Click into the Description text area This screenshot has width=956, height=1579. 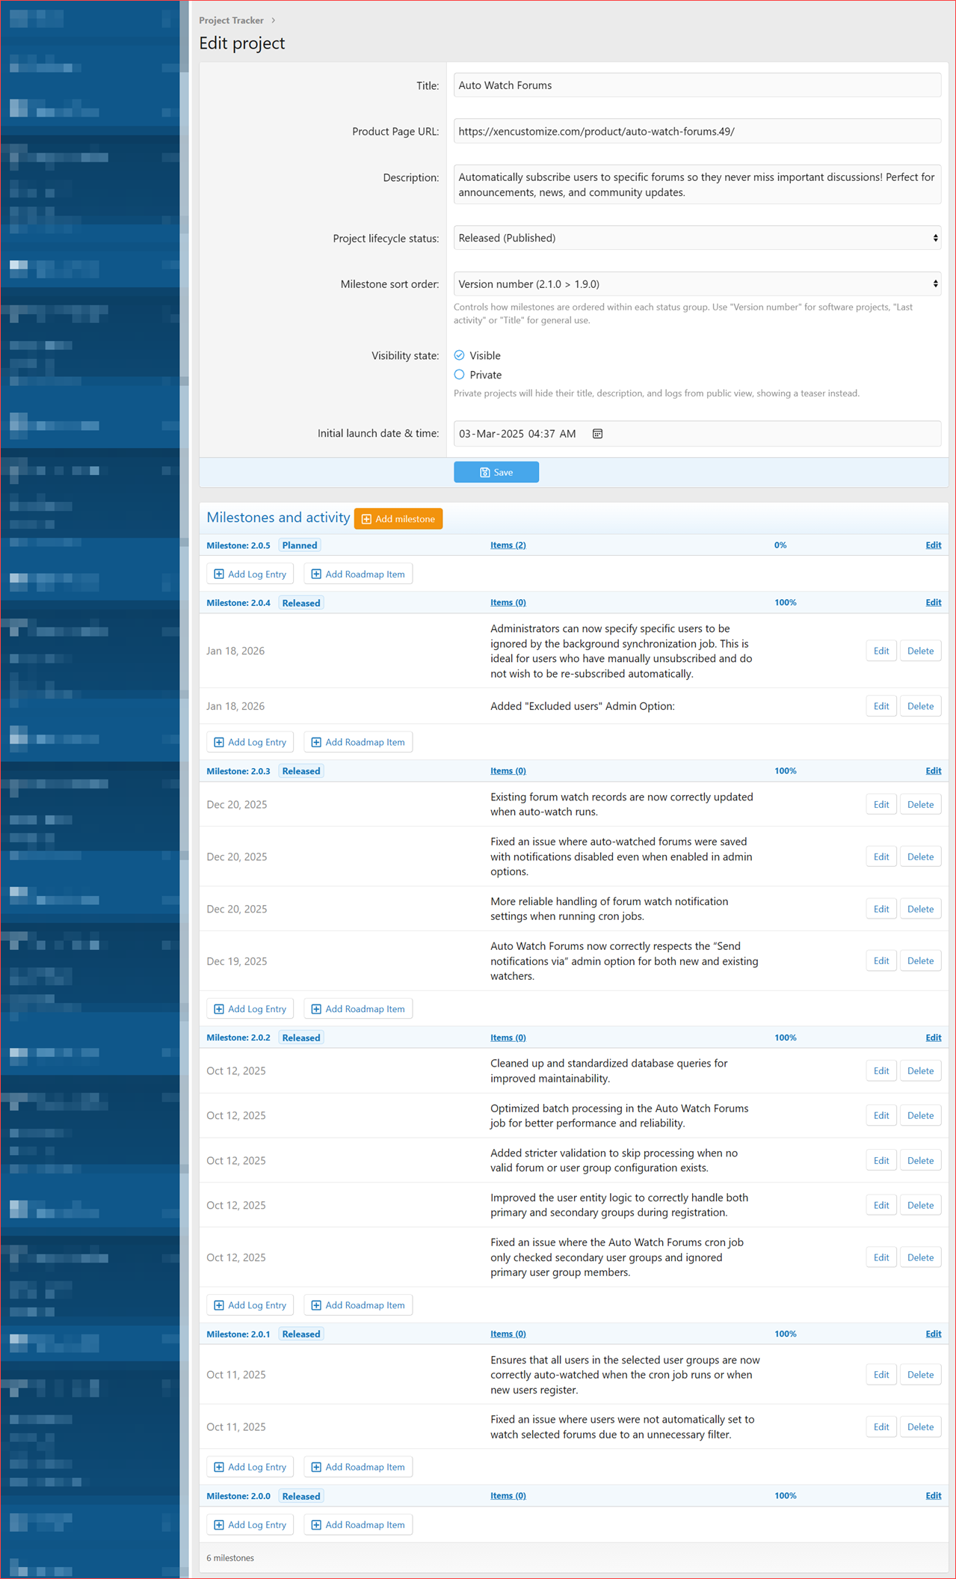pos(697,185)
